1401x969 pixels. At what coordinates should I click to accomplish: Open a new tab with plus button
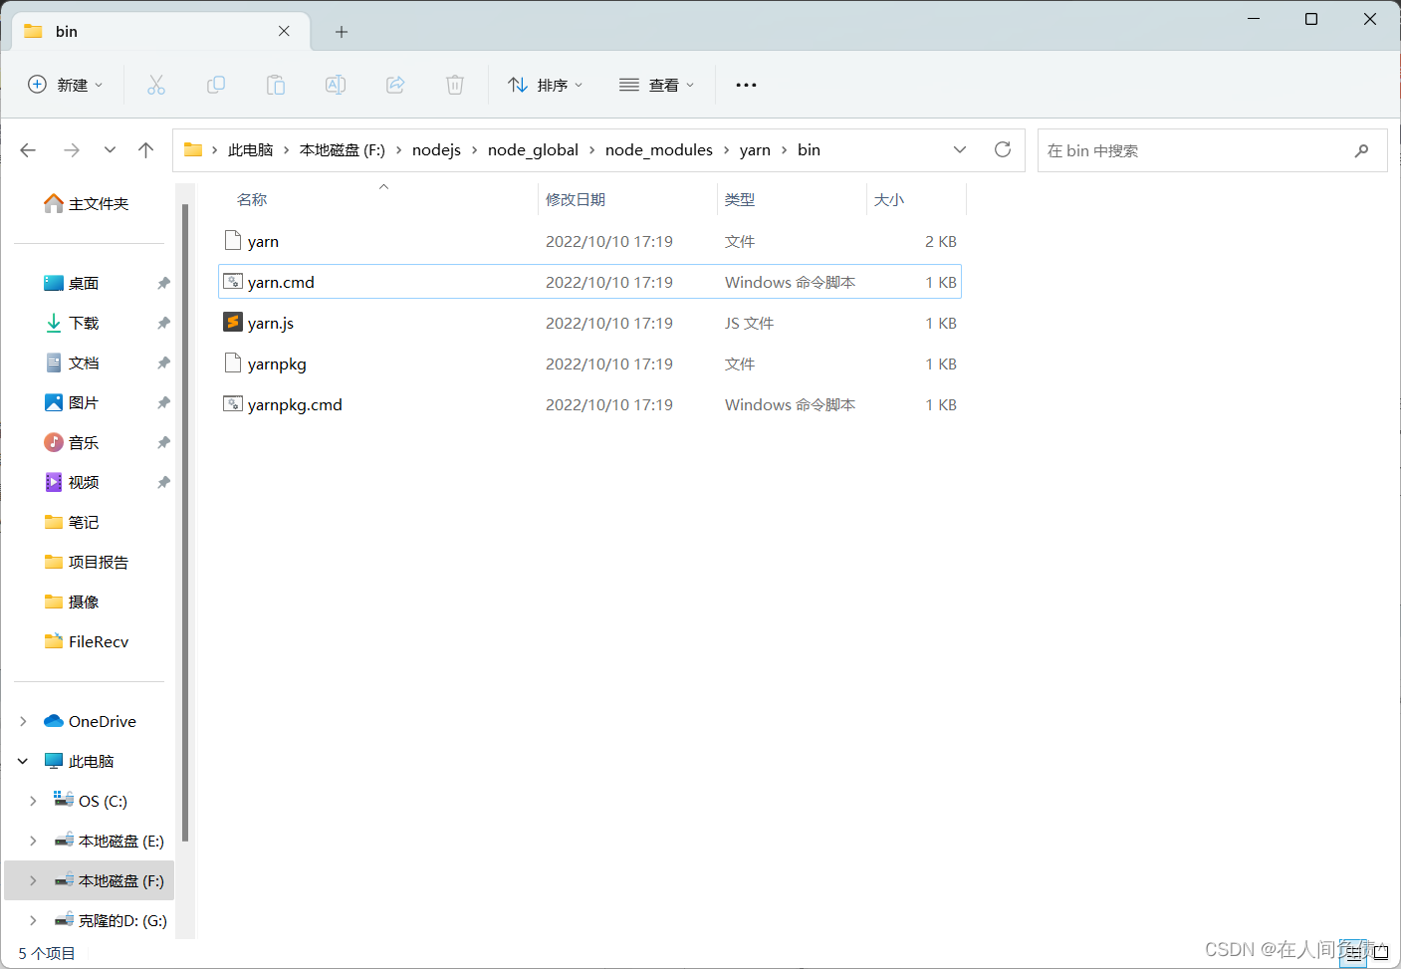pyautogui.click(x=342, y=32)
